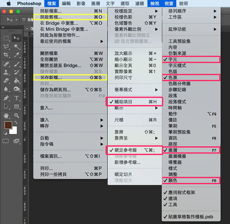
Task: Expand the 讀入 submenu
Action: point(70,120)
